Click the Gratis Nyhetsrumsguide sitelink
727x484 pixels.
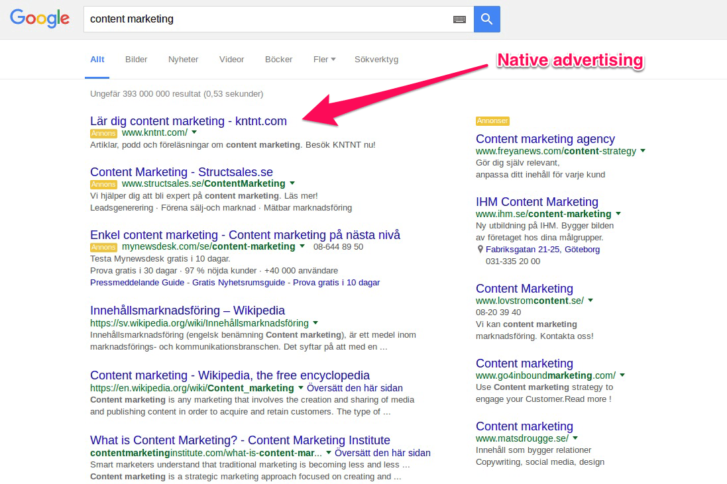point(239,283)
